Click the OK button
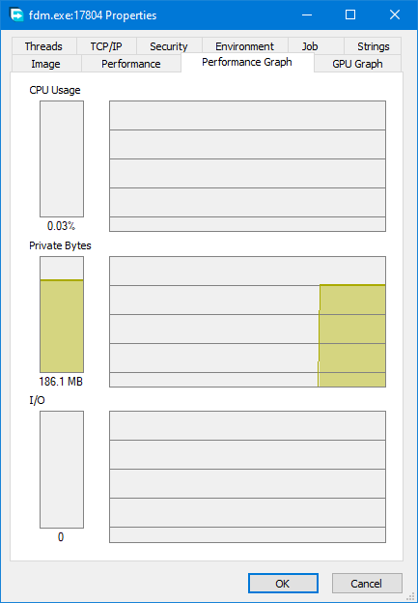Screen dimensions: 418x603 point(283,584)
